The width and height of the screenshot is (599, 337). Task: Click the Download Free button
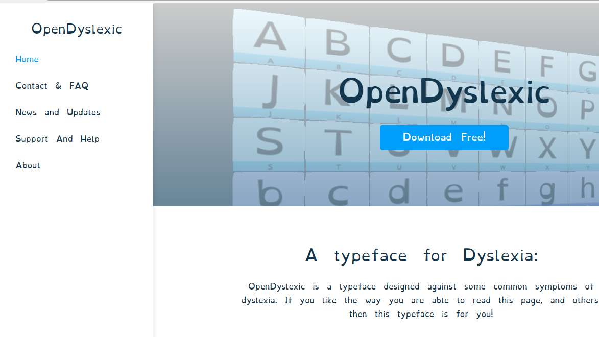pos(444,137)
